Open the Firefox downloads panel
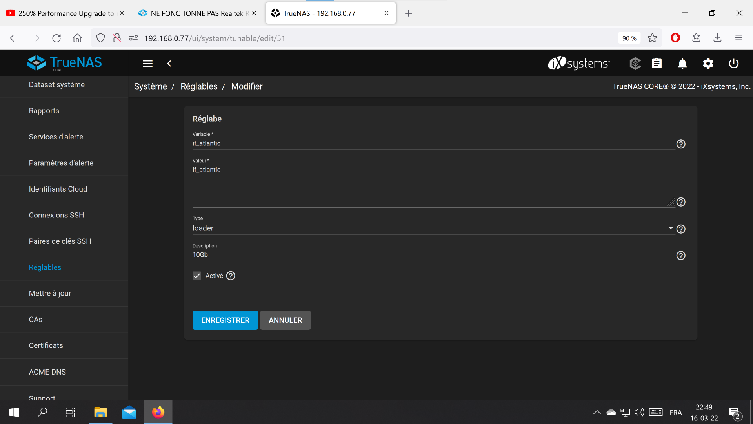Image resolution: width=753 pixels, height=424 pixels. click(717, 38)
